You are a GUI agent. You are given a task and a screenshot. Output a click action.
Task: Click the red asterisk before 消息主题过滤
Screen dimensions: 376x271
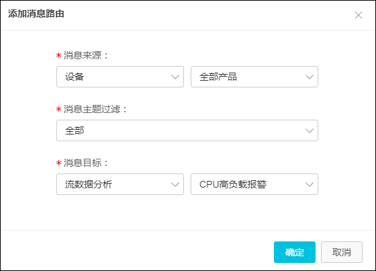tap(59, 110)
